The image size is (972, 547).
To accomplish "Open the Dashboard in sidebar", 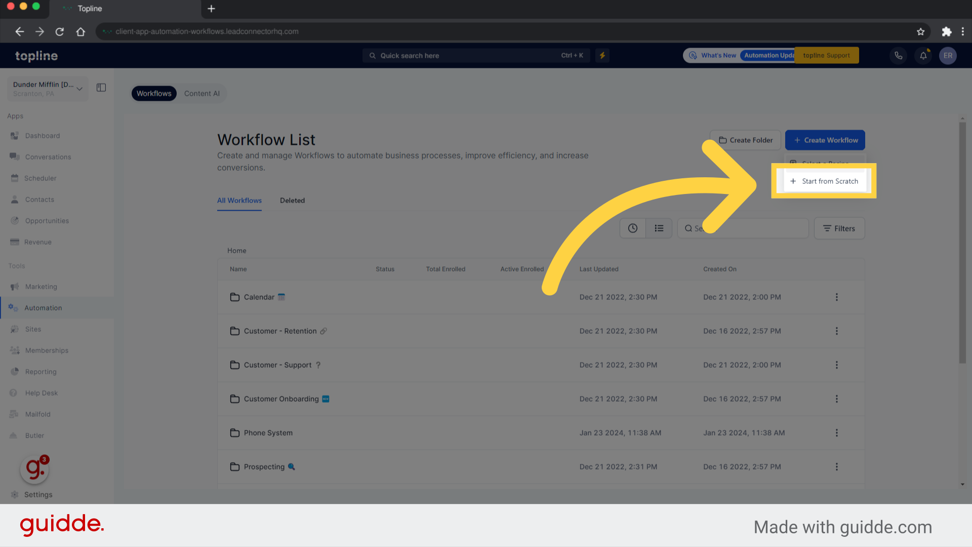I will pyautogui.click(x=42, y=136).
